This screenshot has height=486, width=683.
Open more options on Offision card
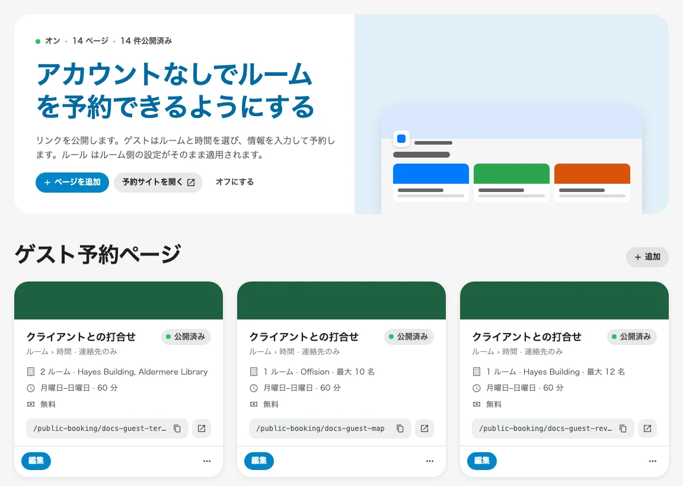[430, 461]
